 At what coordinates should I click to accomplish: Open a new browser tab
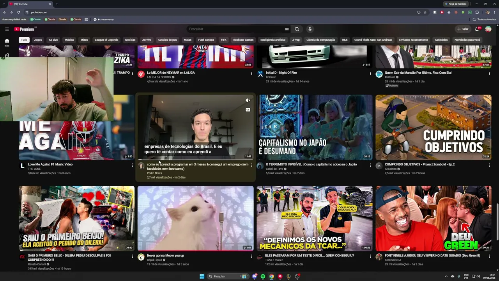57,4
